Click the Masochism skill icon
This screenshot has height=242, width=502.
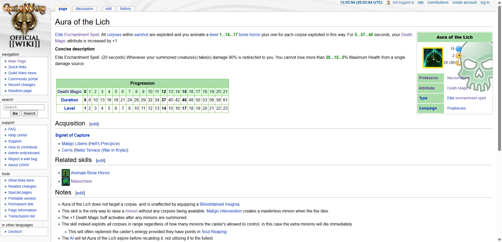66,181
